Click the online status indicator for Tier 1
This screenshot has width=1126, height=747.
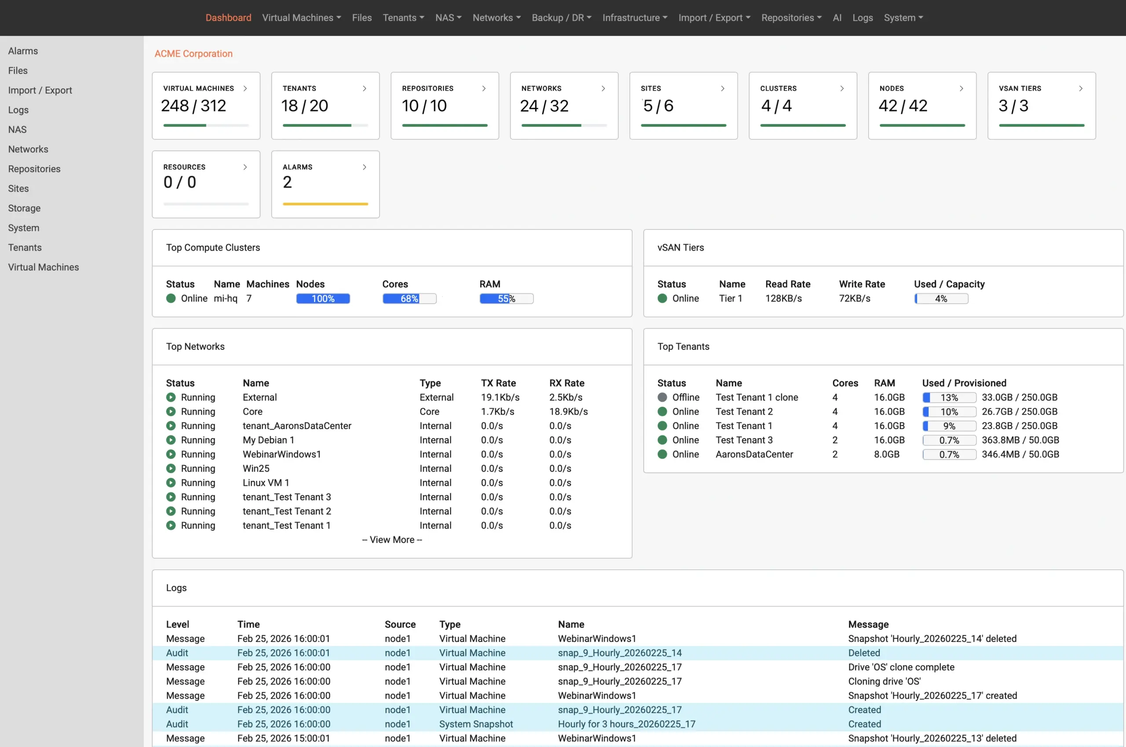click(662, 299)
